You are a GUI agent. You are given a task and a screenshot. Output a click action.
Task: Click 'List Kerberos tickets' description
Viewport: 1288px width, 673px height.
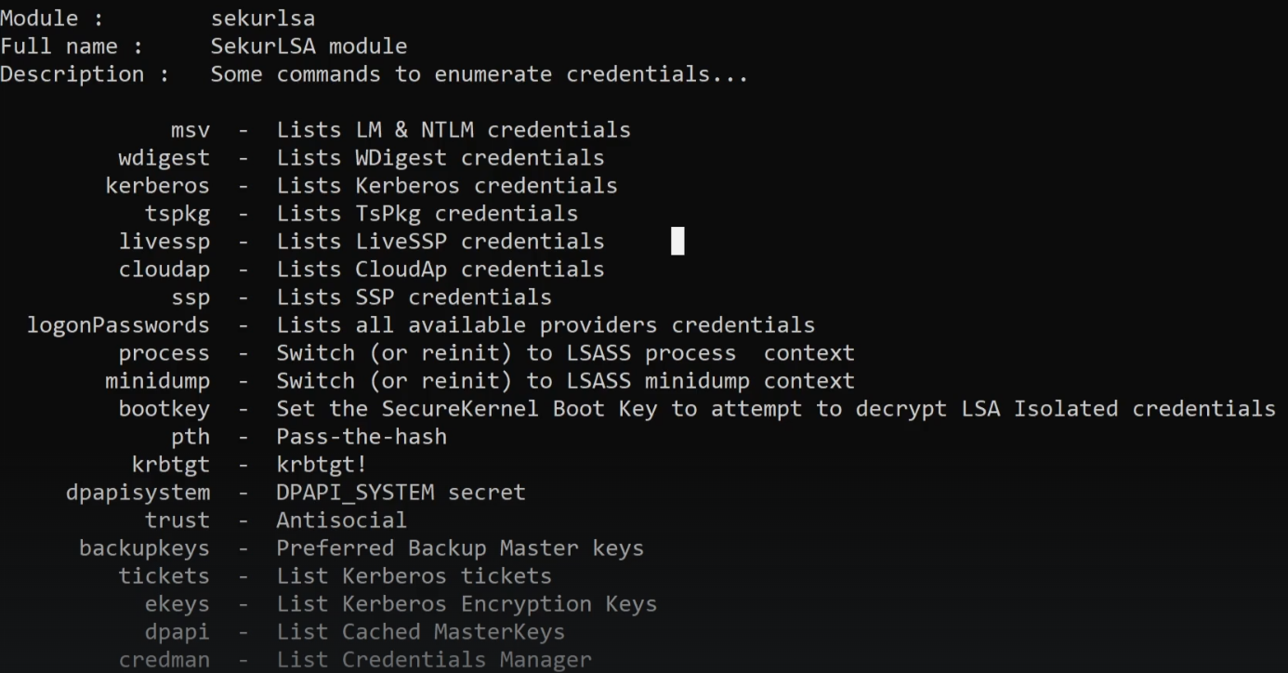[x=414, y=575]
